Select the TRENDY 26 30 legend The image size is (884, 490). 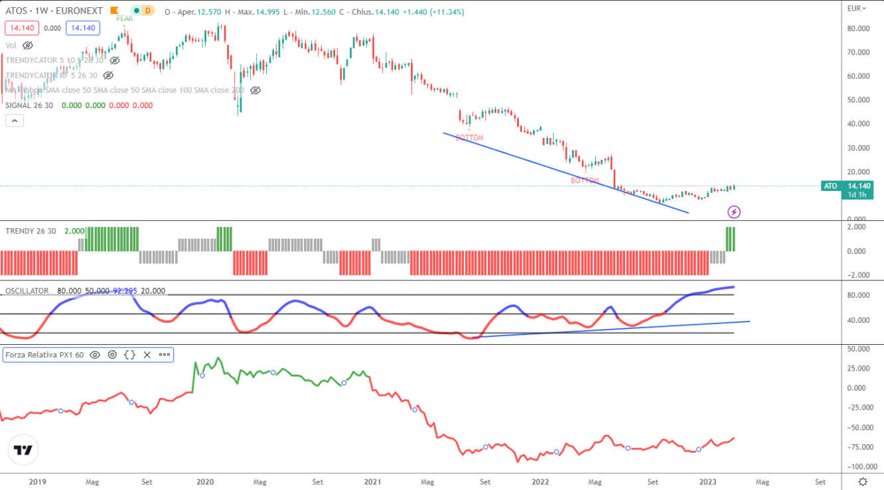[31, 230]
